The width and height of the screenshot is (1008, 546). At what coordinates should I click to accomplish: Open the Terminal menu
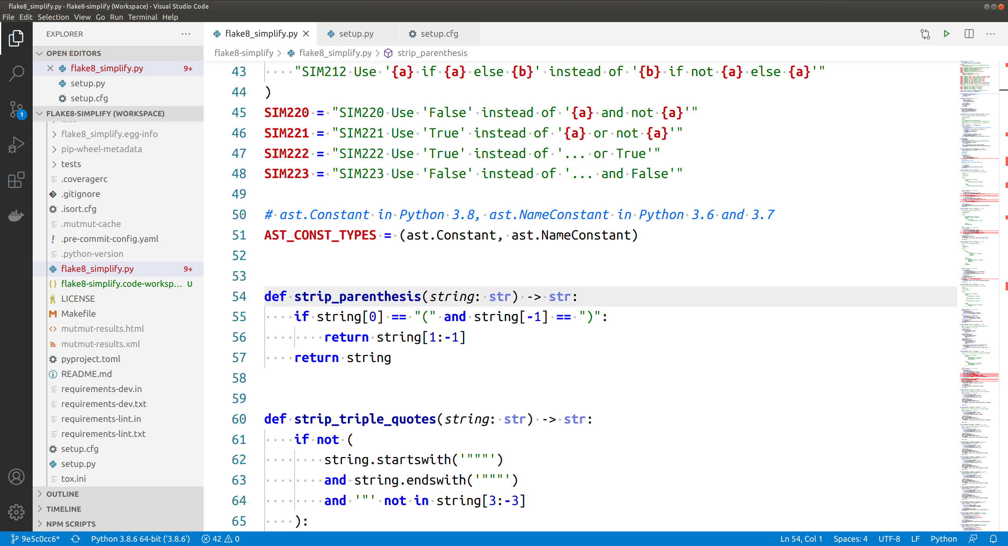[143, 17]
